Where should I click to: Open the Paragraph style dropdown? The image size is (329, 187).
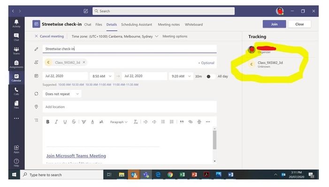119,122
